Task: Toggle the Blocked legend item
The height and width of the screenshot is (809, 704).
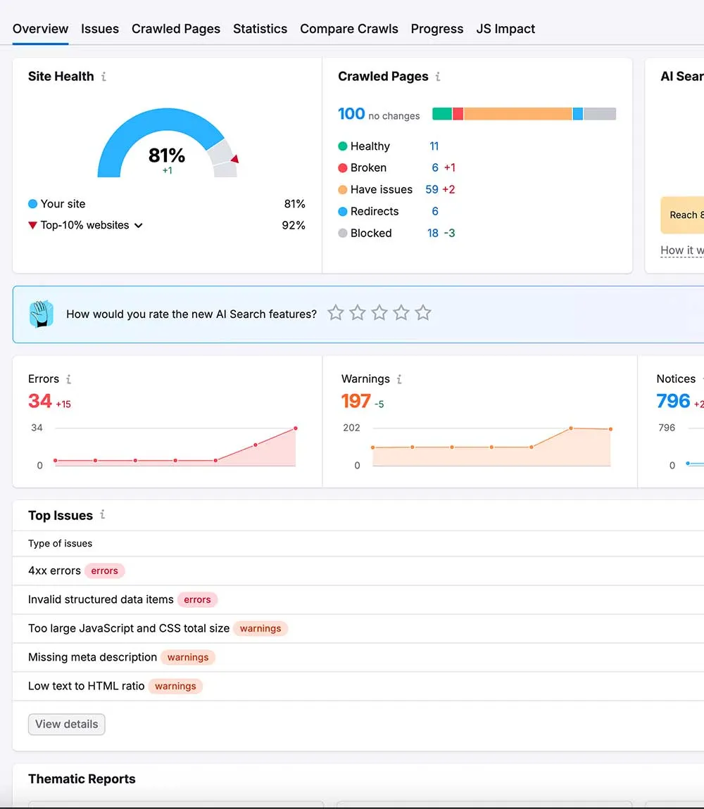Action: pyautogui.click(x=370, y=233)
